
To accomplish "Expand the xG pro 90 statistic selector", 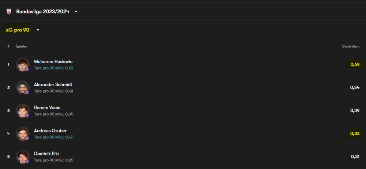I will [38, 30].
